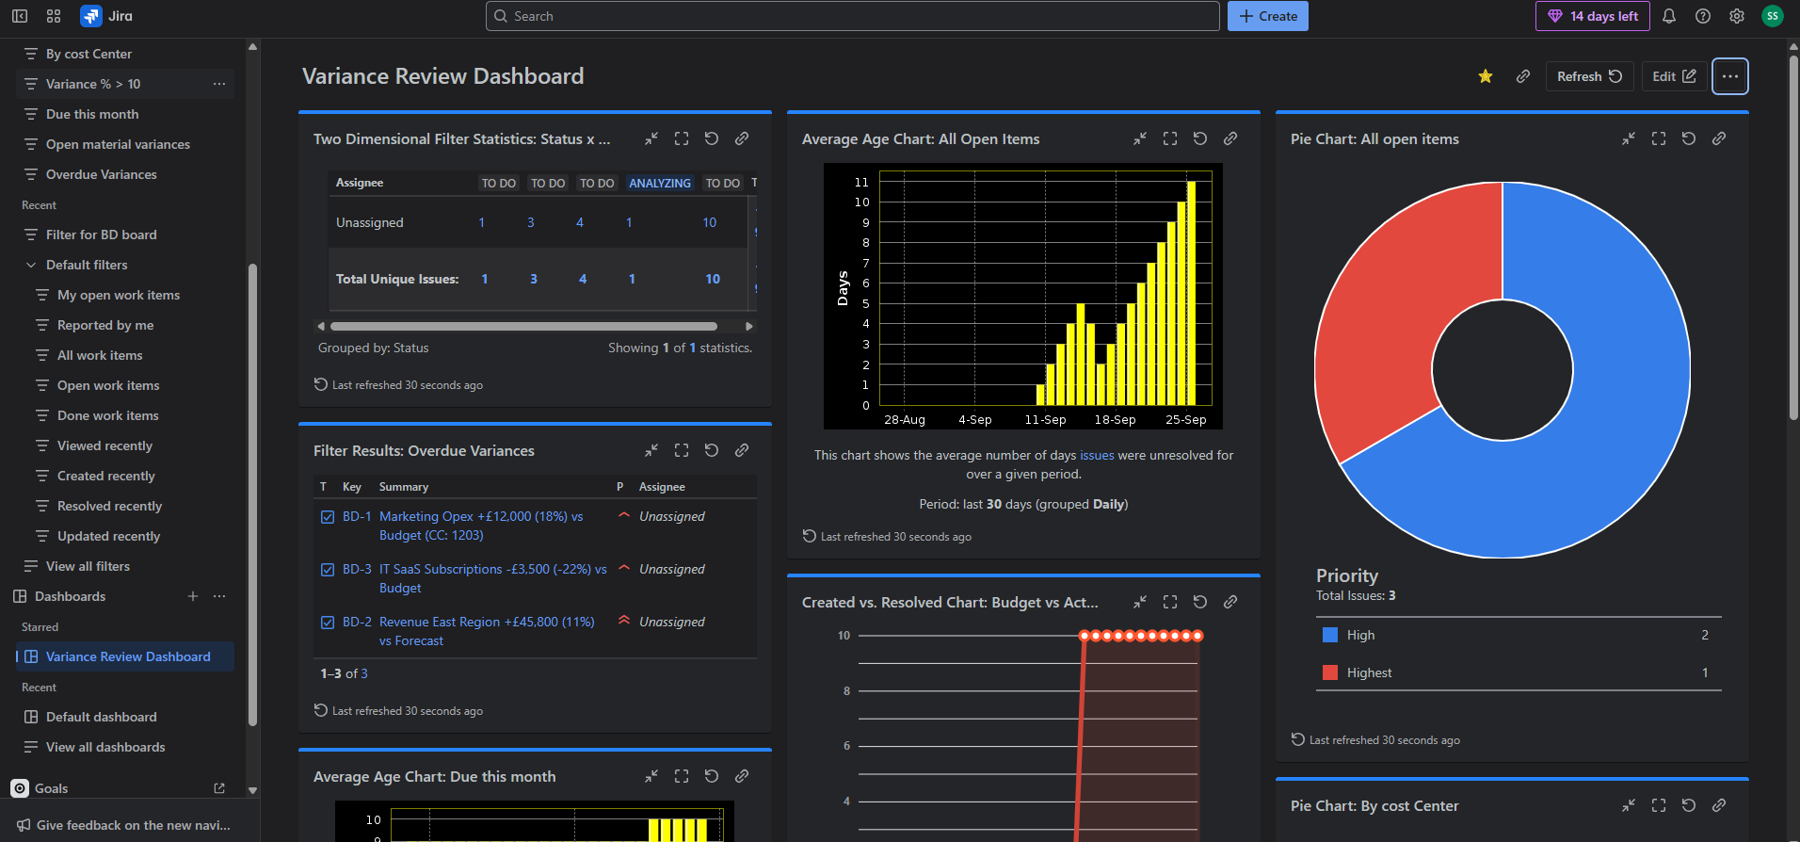Screen dimensions: 1800x842
Task: Refresh Filter Results: Overdue Variances gadget
Action: [712, 450]
